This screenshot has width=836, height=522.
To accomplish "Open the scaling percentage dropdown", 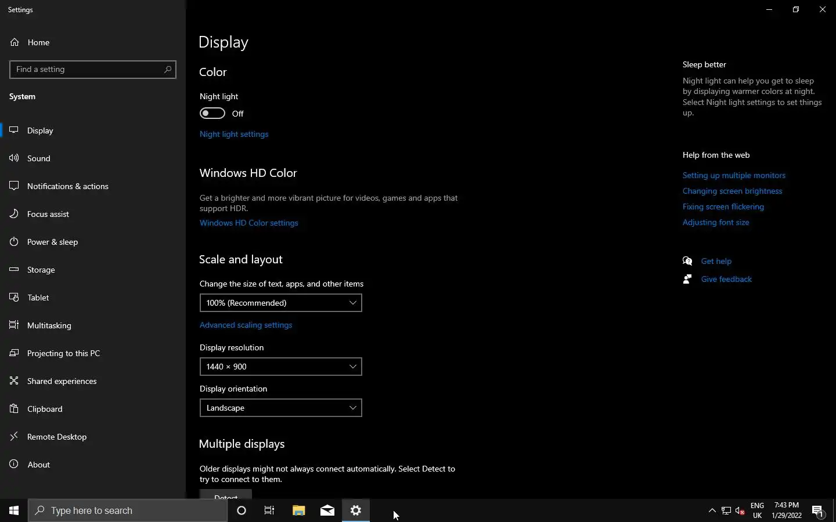I will point(281,303).
